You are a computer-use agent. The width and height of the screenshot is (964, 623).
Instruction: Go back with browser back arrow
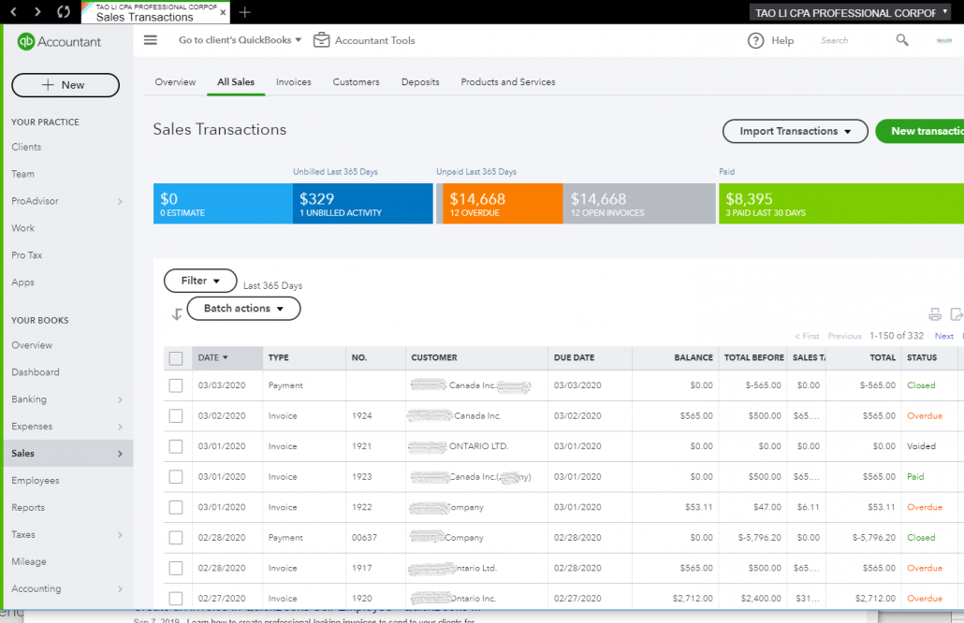coord(13,11)
